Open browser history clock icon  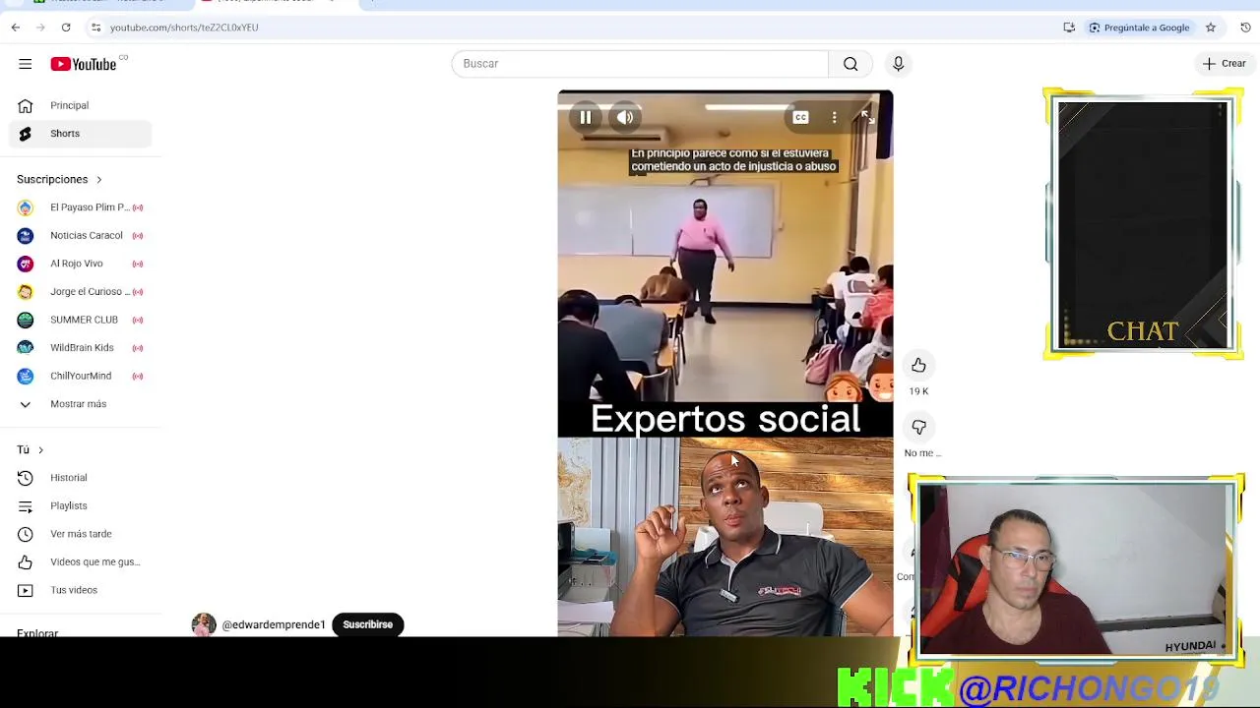[x=1245, y=28]
